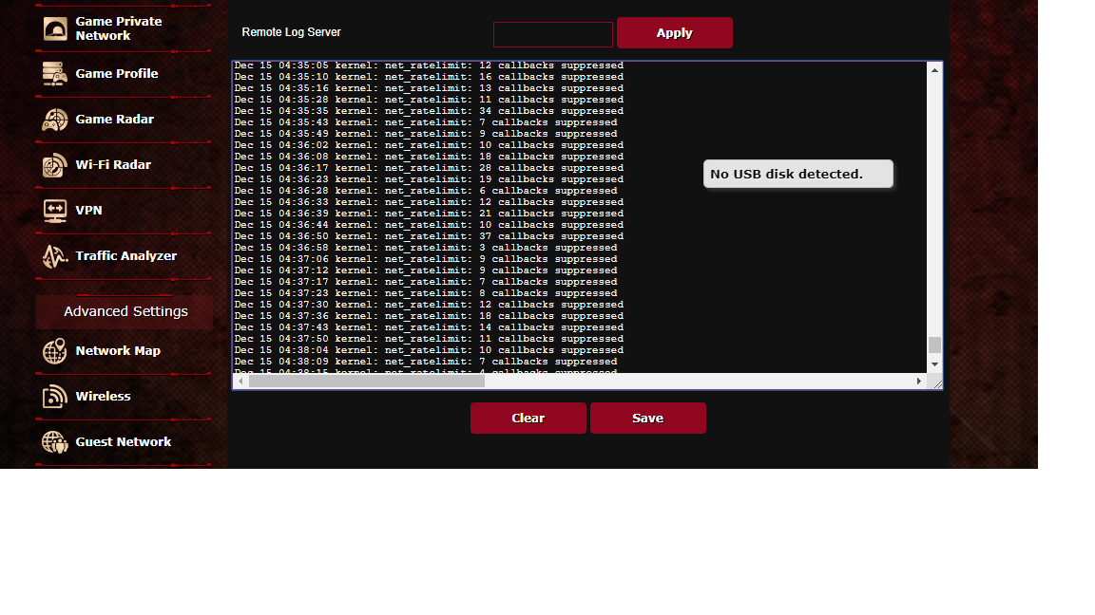Open the Game Radar gamepad icon
This screenshot has width=1095, height=615.
55,120
